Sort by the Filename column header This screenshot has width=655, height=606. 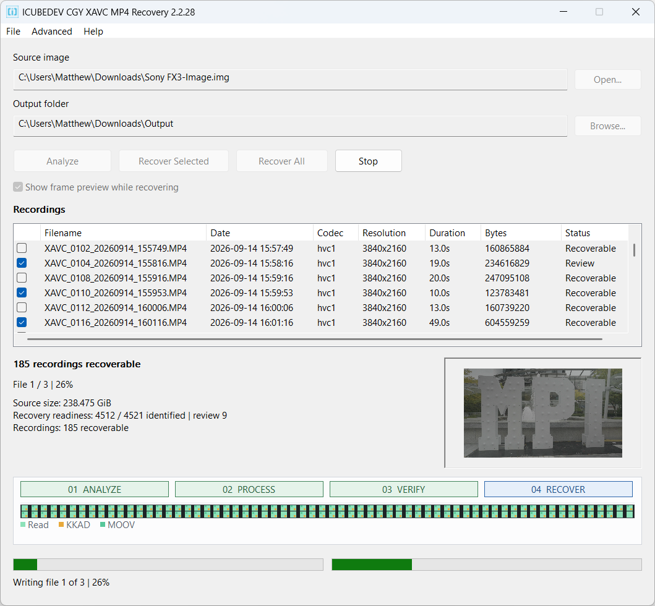(x=123, y=233)
